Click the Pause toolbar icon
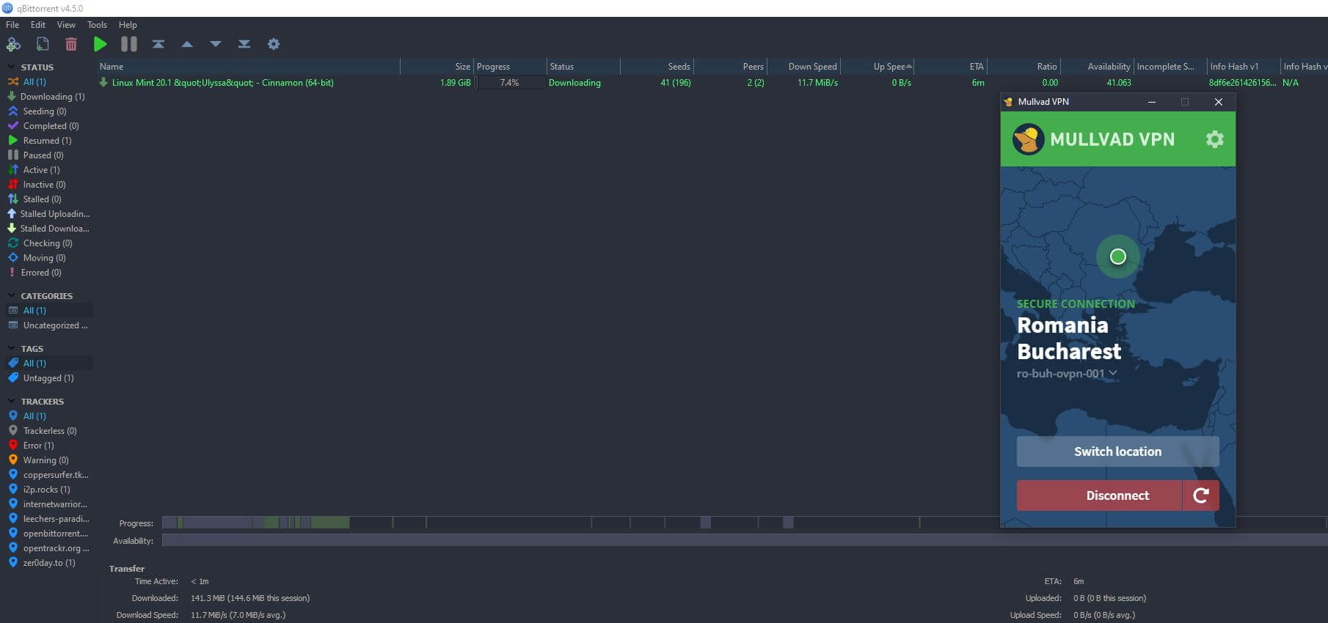Screen dimensions: 1328x623 coord(129,44)
